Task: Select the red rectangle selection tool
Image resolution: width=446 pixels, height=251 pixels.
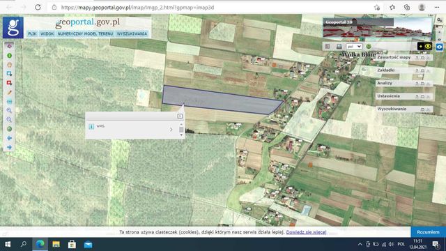Action: click(x=9, y=83)
